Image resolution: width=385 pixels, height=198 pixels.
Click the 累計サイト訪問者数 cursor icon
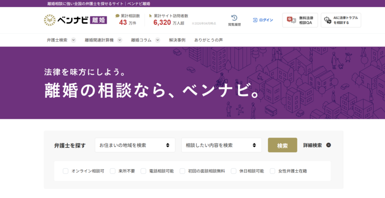(151, 16)
